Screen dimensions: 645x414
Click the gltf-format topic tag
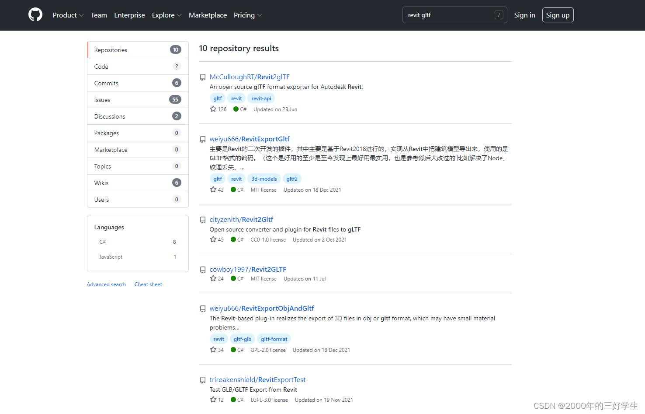(x=274, y=339)
